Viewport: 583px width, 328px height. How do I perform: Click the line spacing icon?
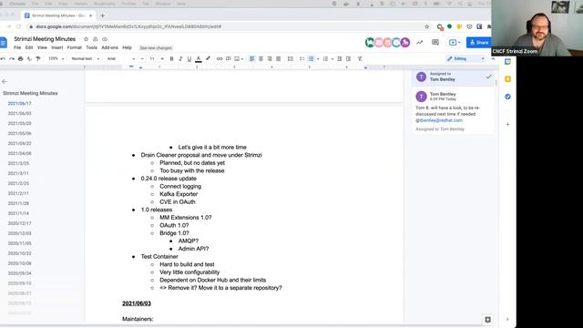point(291,58)
